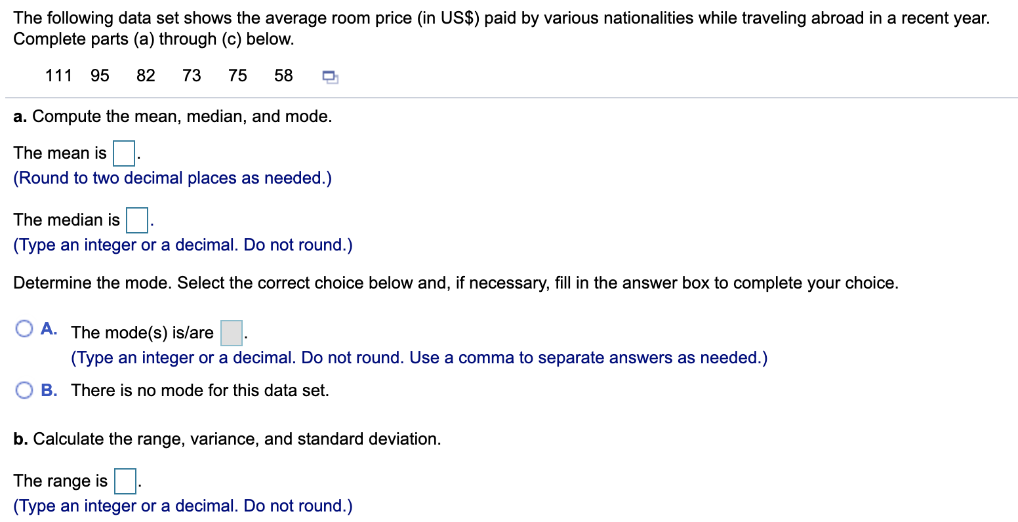Screen dimensions: 1018x522
Task: Click the median answer box
Action: pyautogui.click(x=136, y=220)
